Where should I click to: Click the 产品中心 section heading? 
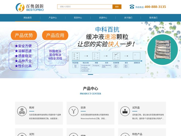90,89
